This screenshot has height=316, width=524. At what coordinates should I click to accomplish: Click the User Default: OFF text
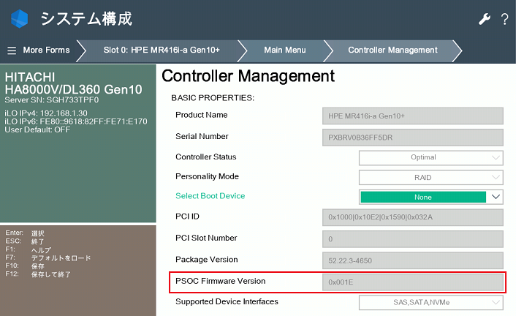37,129
